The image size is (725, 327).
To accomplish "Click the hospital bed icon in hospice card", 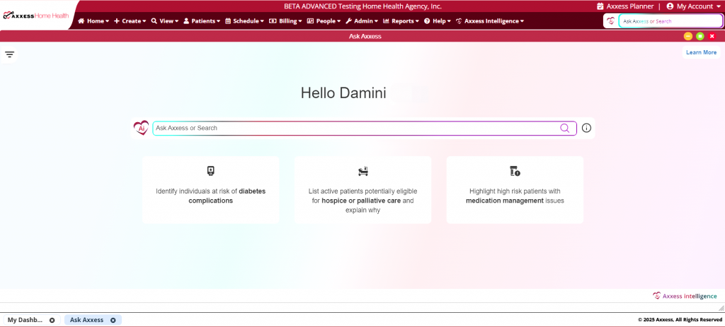I will click(x=363, y=172).
